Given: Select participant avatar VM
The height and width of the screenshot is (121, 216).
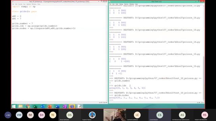Looking at the screenshot, I should pyautogui.click(x=19, y=115).
